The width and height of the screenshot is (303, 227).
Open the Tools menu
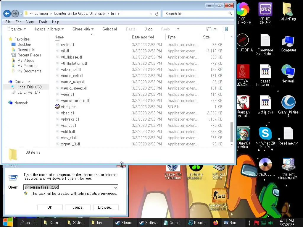(x=43, y=22)
